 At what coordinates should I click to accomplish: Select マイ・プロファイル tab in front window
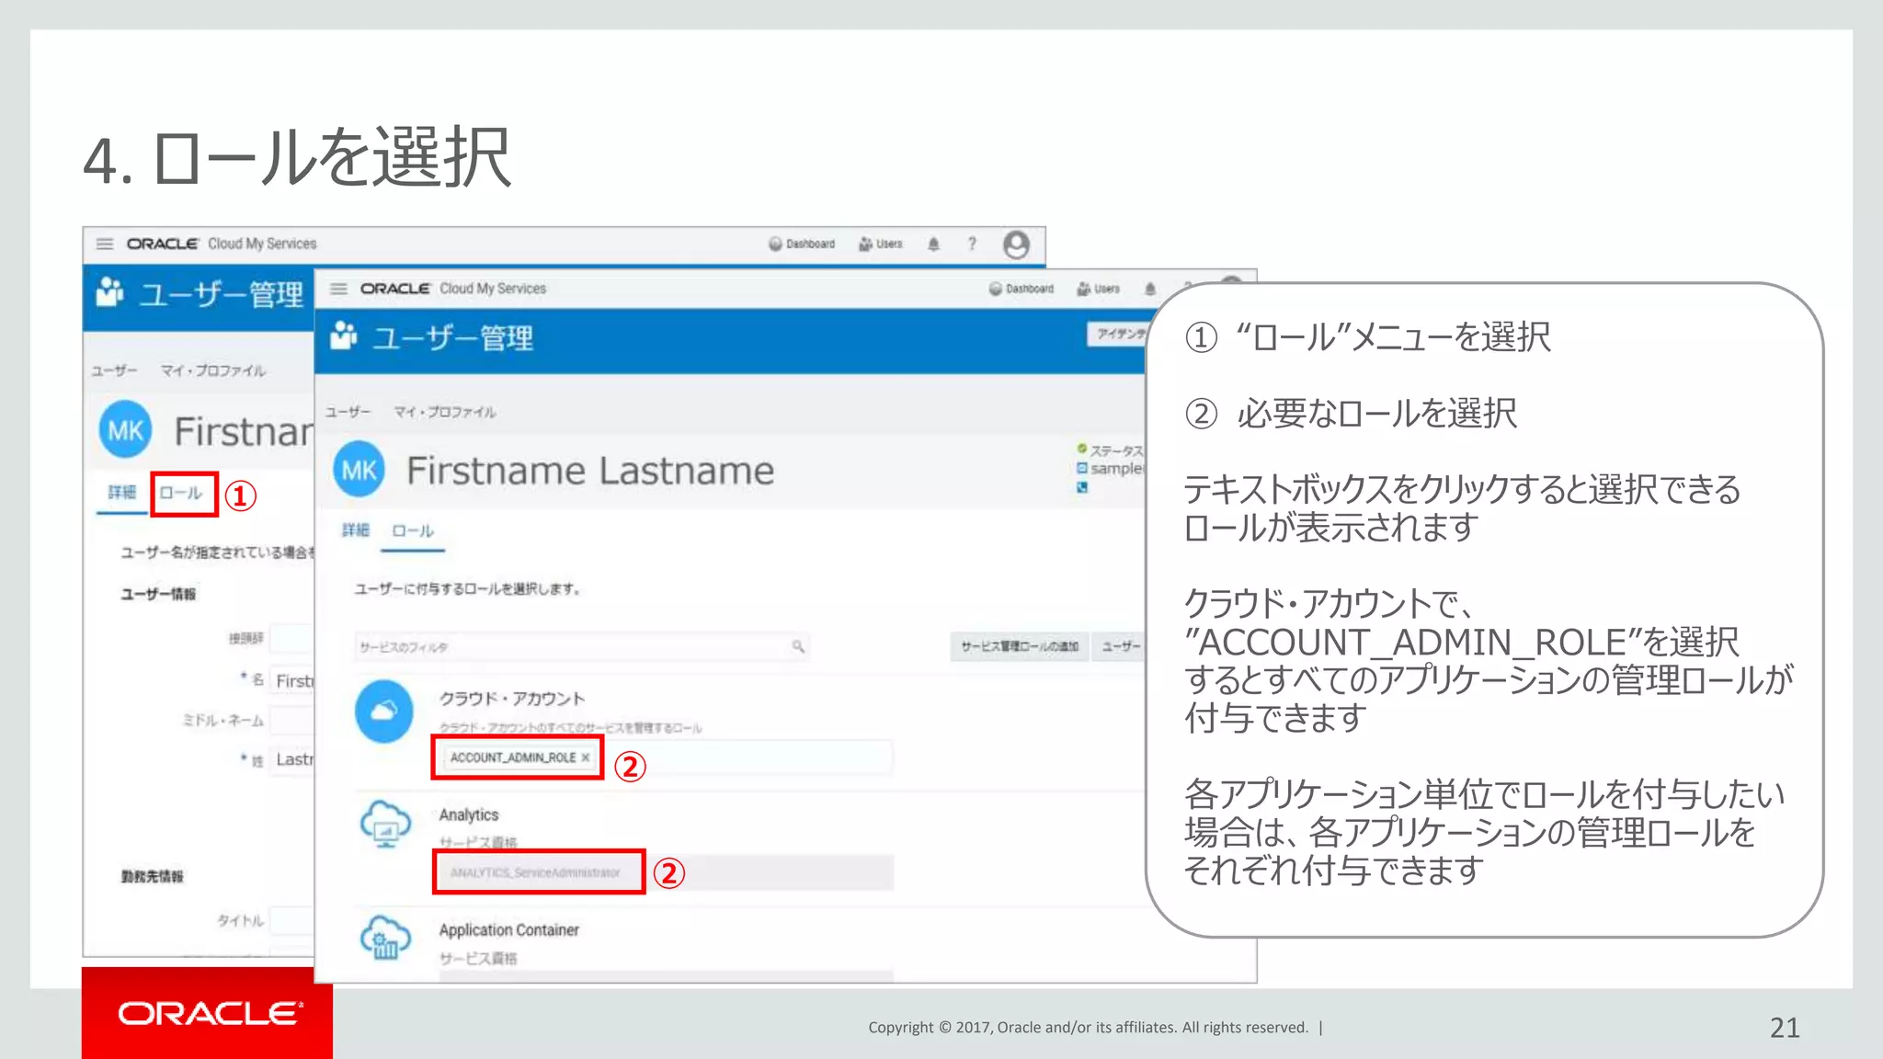pyautogui.click(x=445, y=412)
